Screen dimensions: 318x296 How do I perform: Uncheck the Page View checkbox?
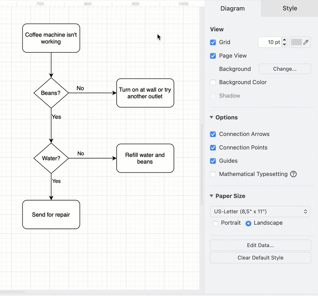click(x=213, y=56)
